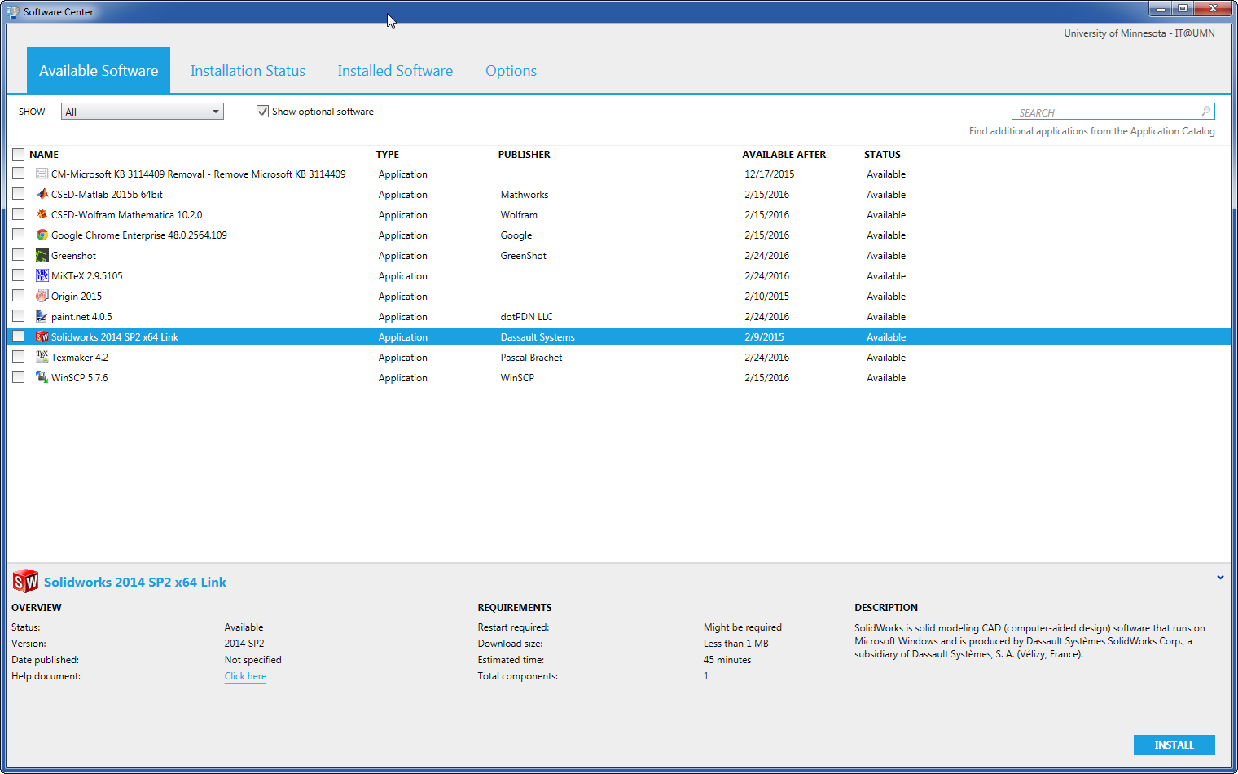Click publisher 'Mathworks' cell

[x=525, y=195]
